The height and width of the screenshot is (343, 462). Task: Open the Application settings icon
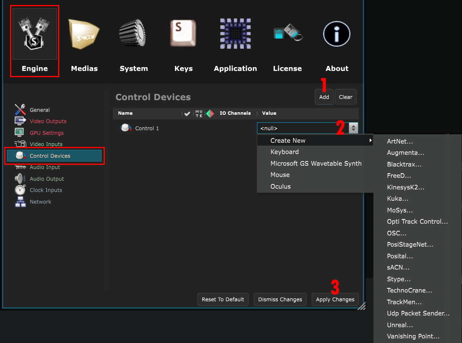(235, 34)
